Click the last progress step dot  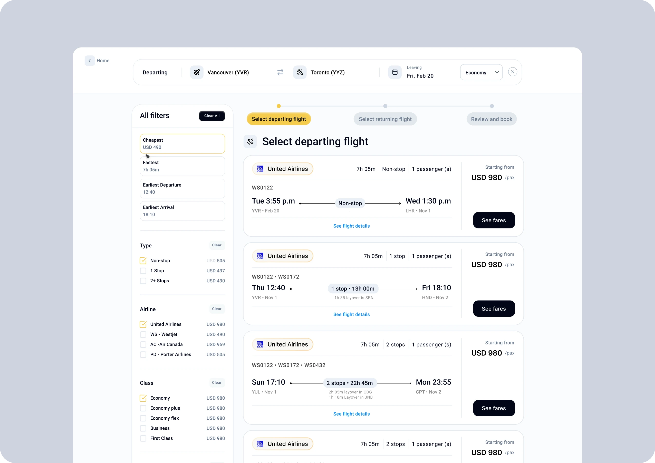pyautogui.click(x=492, y=106)
